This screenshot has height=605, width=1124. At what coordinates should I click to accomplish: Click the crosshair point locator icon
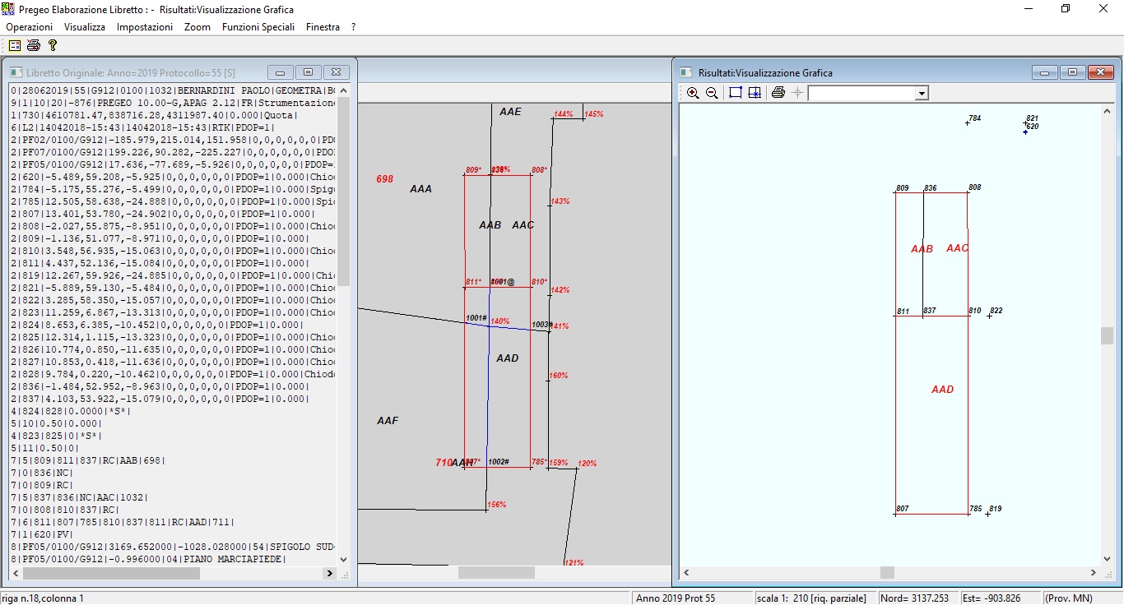(797, 93)
